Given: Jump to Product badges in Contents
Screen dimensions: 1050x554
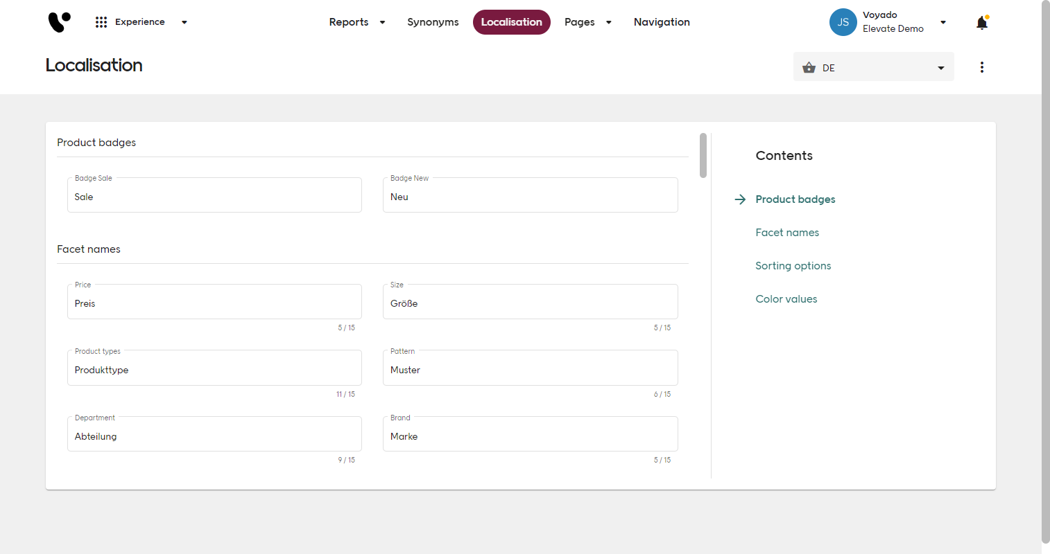Looking at the screenshot, I should click(x=795, y=199).
